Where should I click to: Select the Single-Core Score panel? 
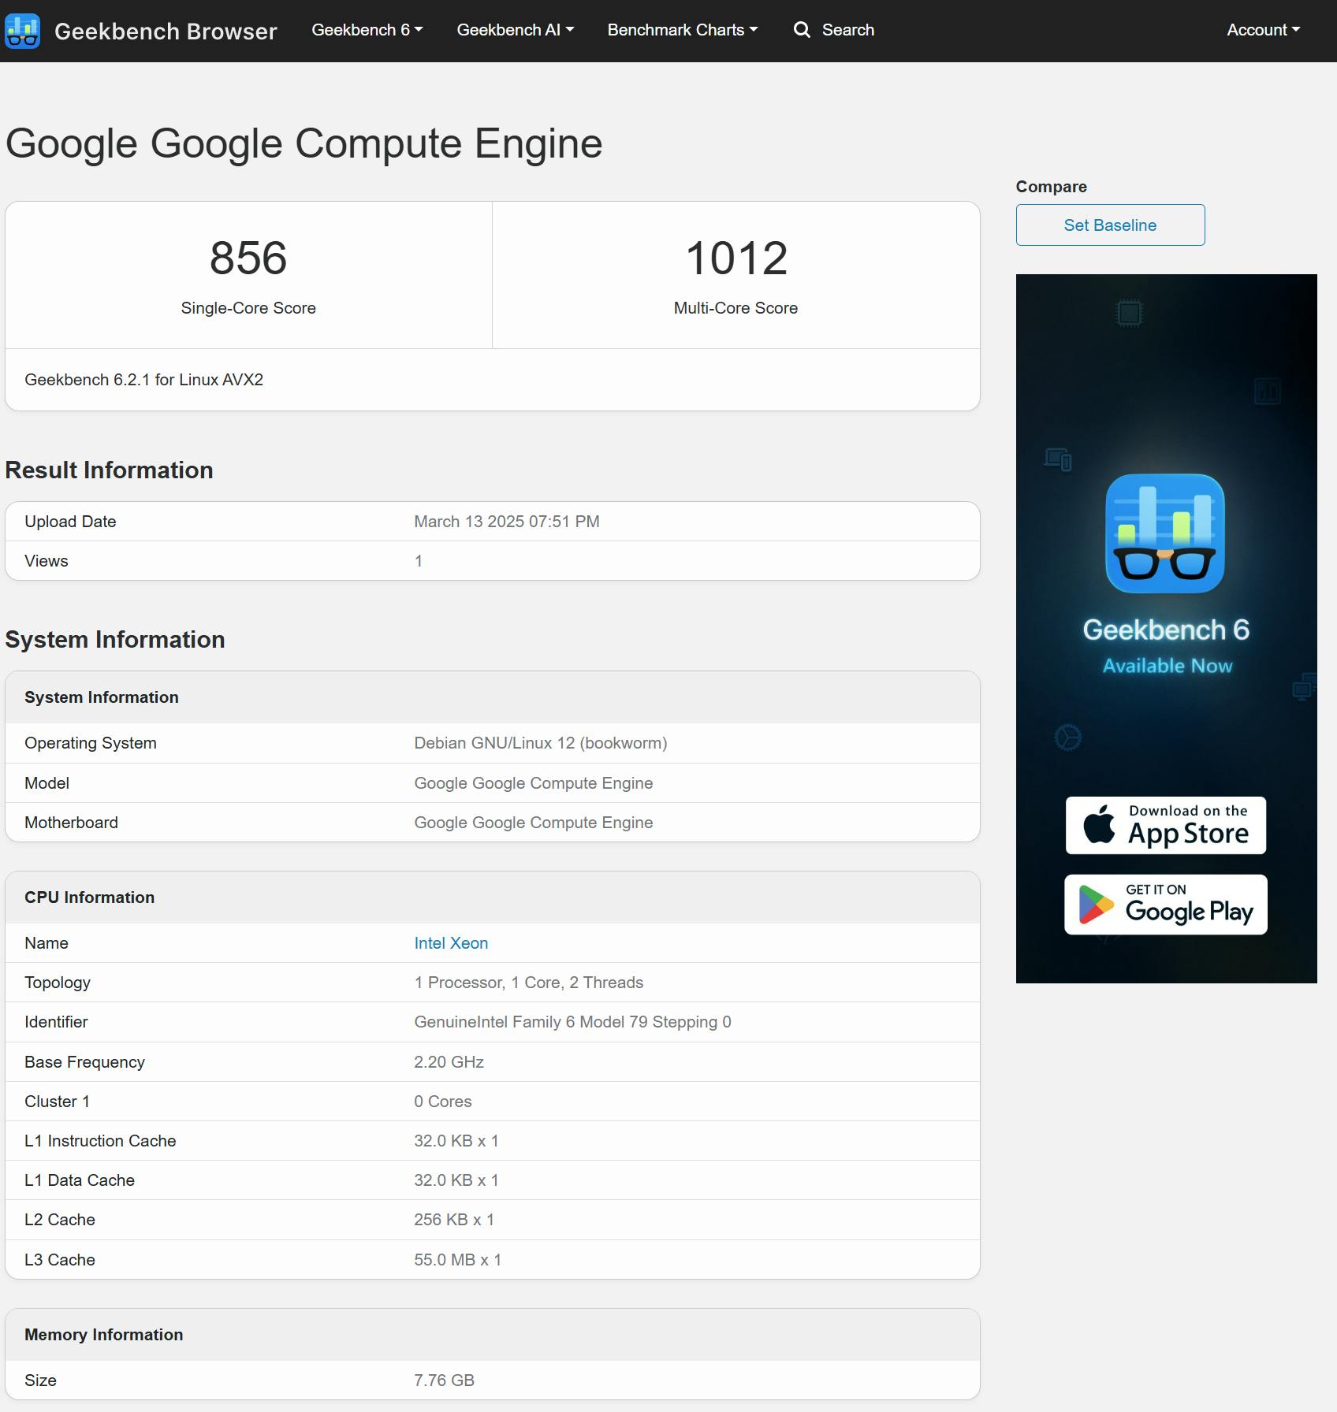tap(248, 274)
